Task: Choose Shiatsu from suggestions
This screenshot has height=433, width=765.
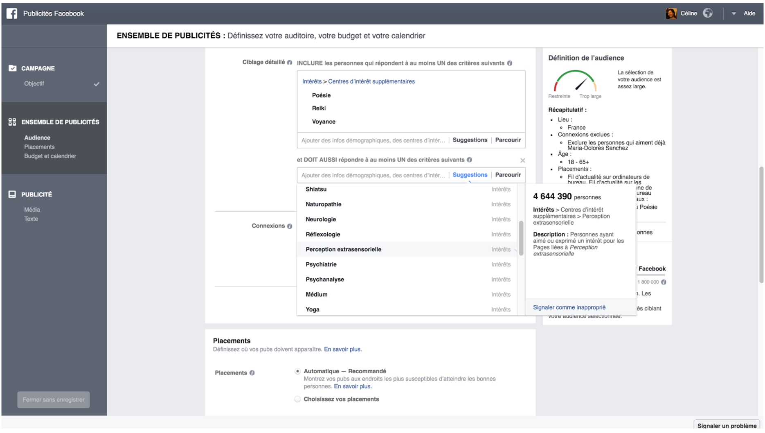Action: 407,189
